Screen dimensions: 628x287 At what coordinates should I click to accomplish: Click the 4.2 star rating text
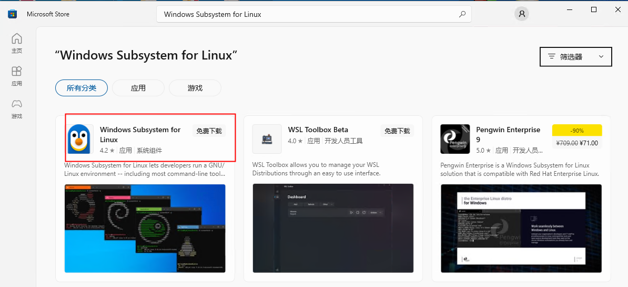(107, 150)
